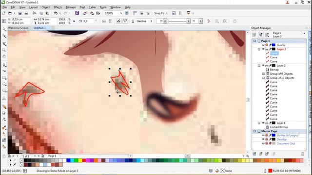Open the Tools menu
This screenshot has width=312, height=175.
[103, 7]
